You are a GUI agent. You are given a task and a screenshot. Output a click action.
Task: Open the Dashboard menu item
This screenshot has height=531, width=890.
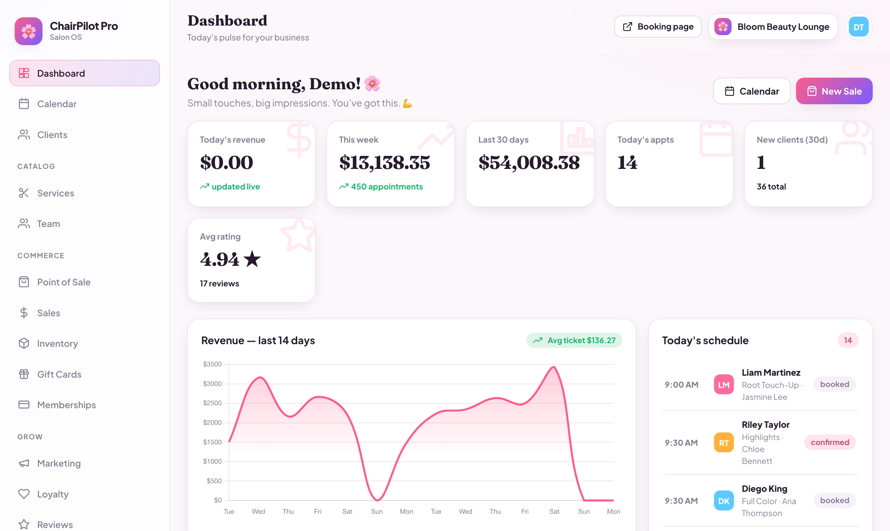pyautogui.click(x=84, y=73)
